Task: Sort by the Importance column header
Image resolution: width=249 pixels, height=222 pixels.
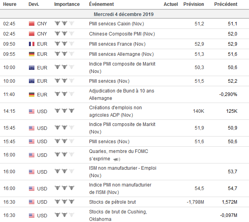Action: click(67, 4)
